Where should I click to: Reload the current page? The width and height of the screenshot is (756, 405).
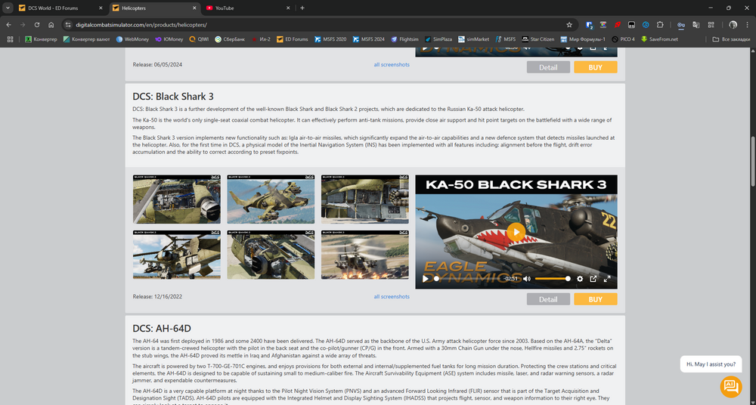click(x=36, y=25)
